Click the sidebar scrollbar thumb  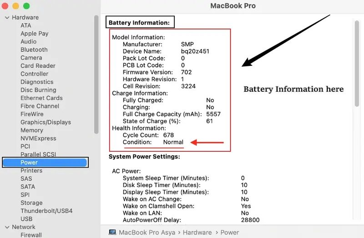click(96, 74)
